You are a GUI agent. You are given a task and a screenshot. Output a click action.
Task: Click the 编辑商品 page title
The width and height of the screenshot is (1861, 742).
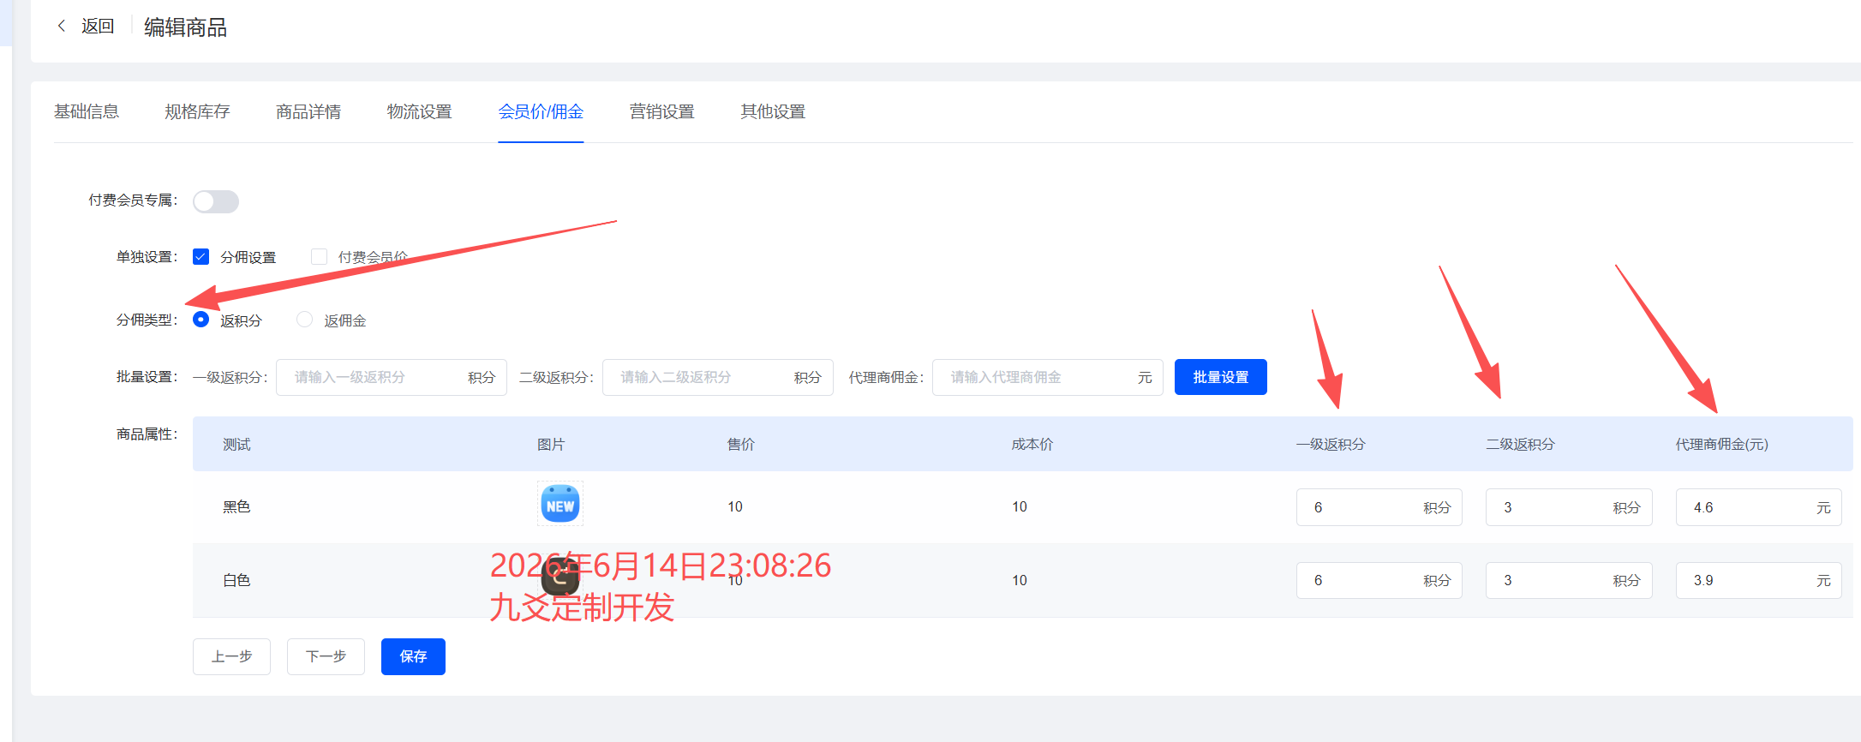point(185,27)
